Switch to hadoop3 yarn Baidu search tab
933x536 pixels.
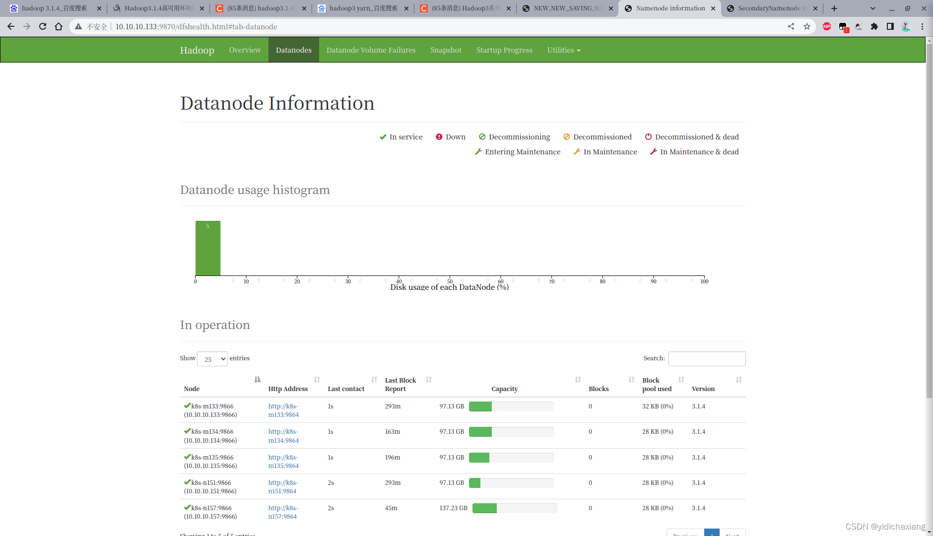click(362, 8)
